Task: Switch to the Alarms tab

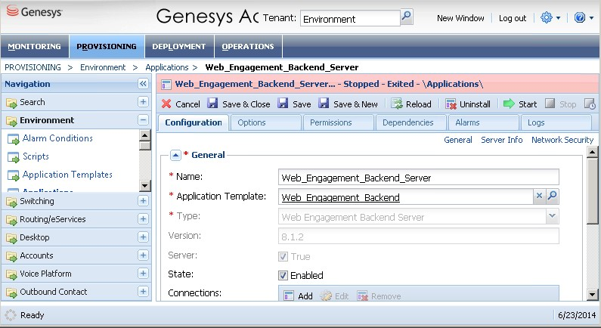Action: [x=483, y=122]
